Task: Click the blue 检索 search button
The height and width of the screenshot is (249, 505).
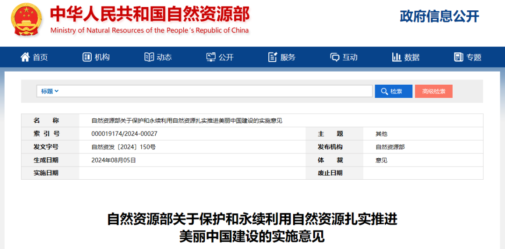Action: pyautogui.click(x=394, y=91)
